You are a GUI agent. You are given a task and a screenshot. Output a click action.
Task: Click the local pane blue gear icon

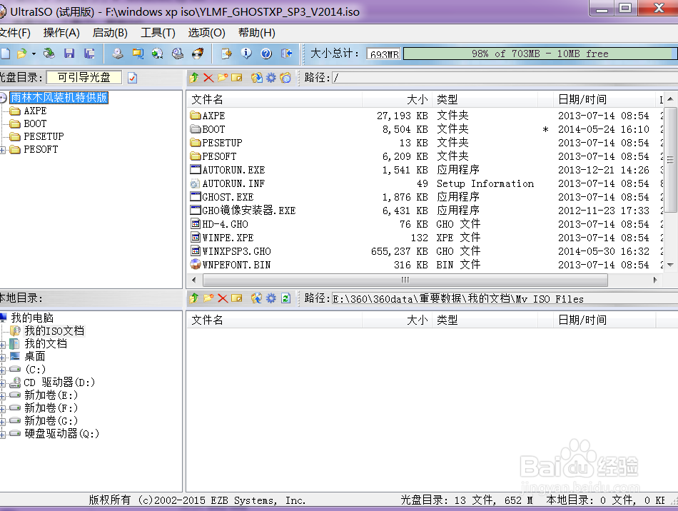(x=271, y=298)
